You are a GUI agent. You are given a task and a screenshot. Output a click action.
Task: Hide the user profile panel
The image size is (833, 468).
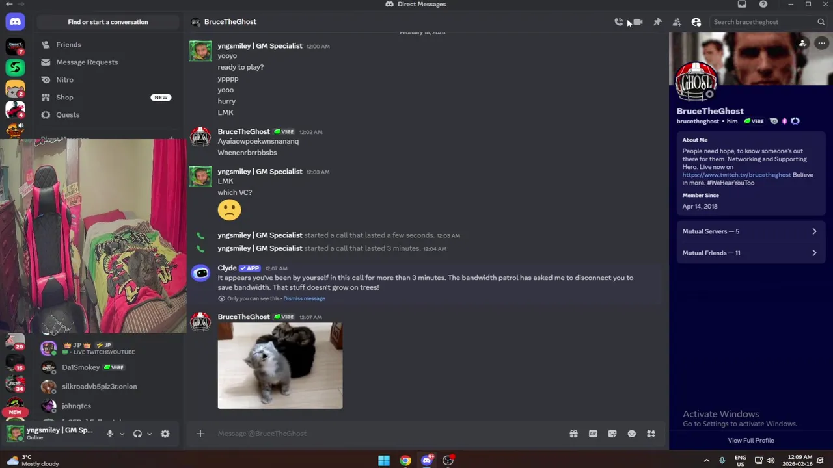pos(696,22)
